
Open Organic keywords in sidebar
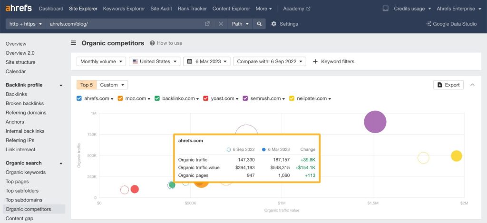26,173
